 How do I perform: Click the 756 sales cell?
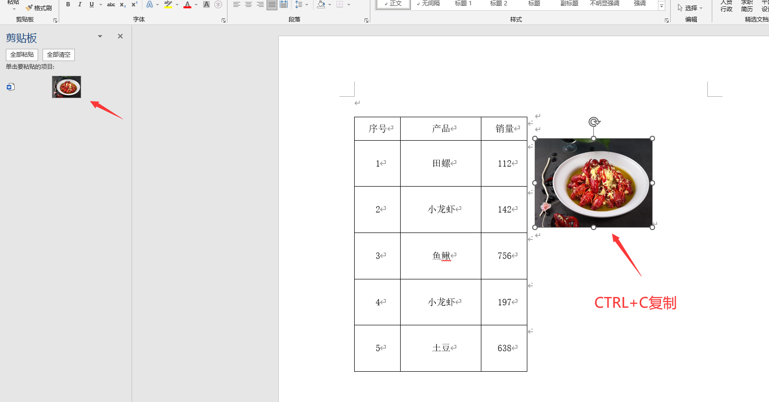pos(504,256)
